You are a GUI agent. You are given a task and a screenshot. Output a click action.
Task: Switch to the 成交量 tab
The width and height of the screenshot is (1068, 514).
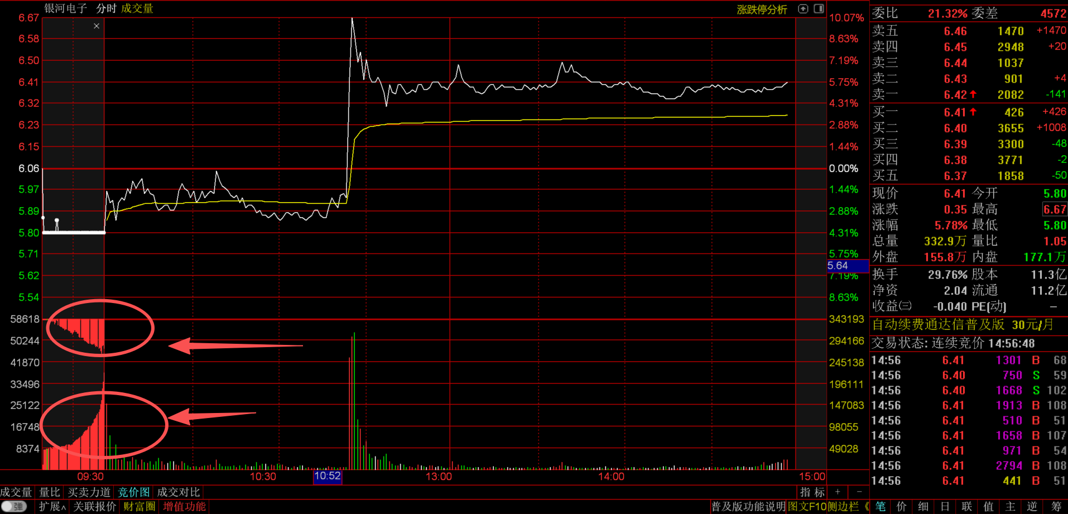tap(16, 492)
